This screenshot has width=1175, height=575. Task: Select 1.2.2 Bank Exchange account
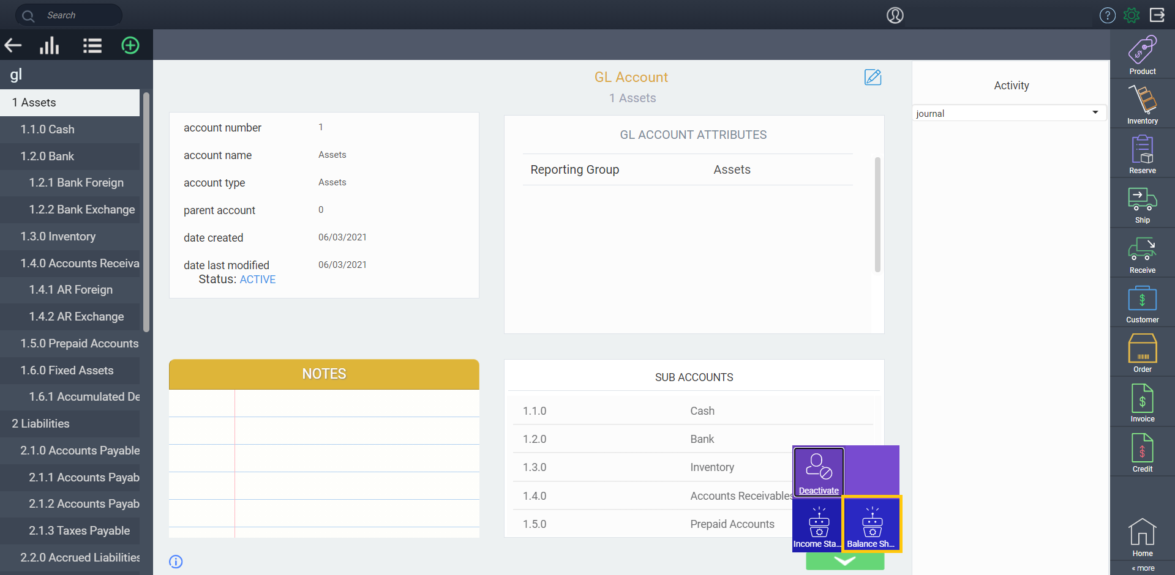[70, 210]
